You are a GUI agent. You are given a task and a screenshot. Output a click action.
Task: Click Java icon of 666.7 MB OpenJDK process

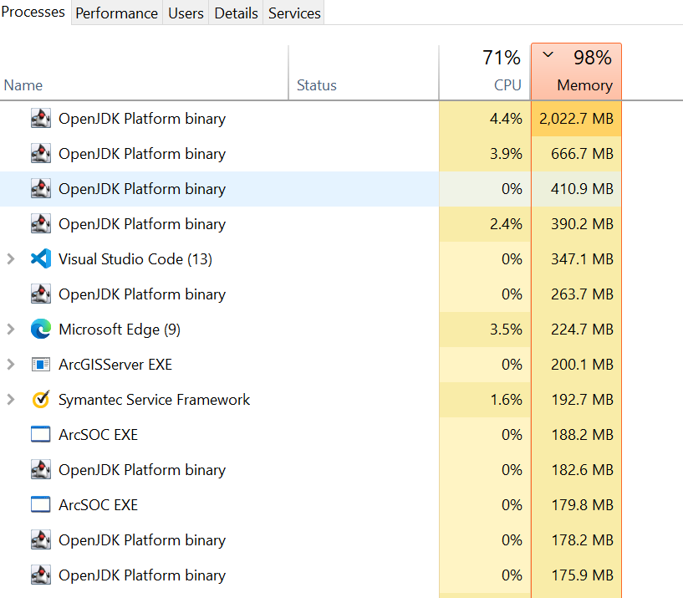coord(41,153)
